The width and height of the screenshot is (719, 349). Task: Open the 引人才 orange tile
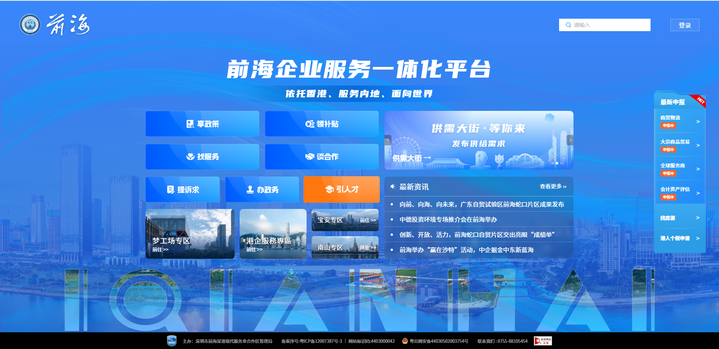point(341,189)
